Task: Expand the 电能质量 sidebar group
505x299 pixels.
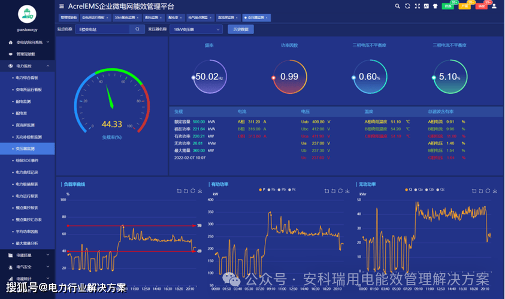Action: tap(28, 255)
